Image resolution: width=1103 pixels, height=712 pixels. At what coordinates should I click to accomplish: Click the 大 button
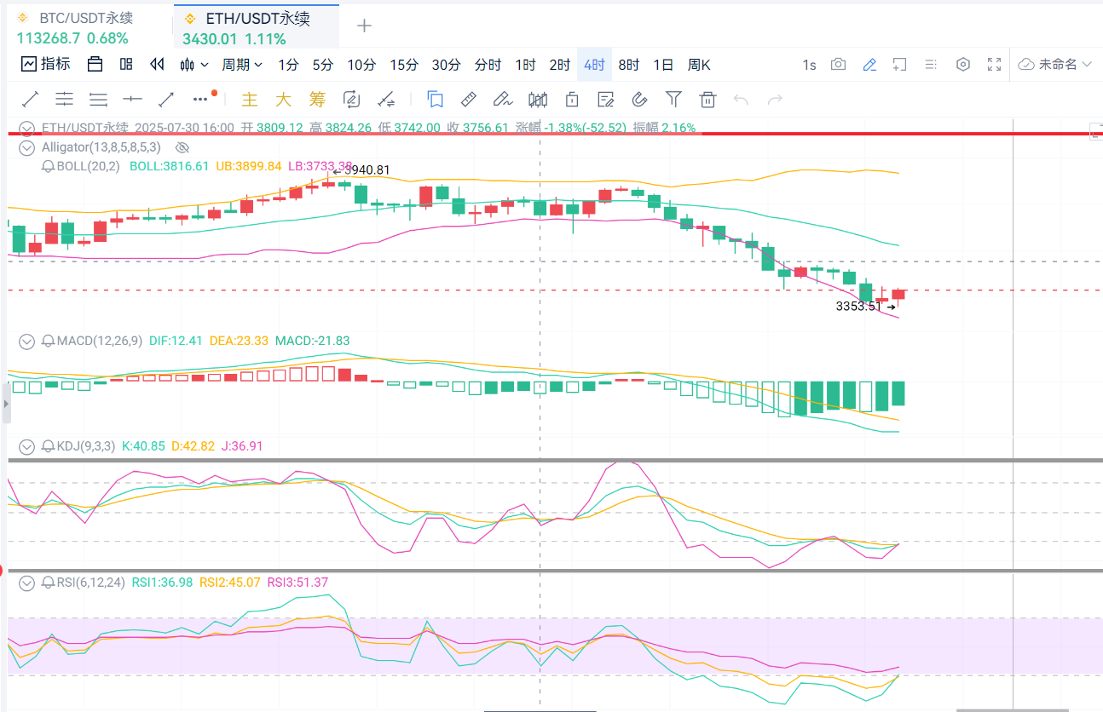pyautogui.click(x=283, y=100)
